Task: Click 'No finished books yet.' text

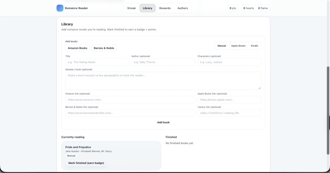Action: click(x=179, y=143)
